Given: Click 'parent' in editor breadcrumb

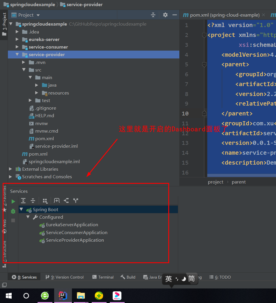Looking at the screenshot, I should tap(239, 182).
